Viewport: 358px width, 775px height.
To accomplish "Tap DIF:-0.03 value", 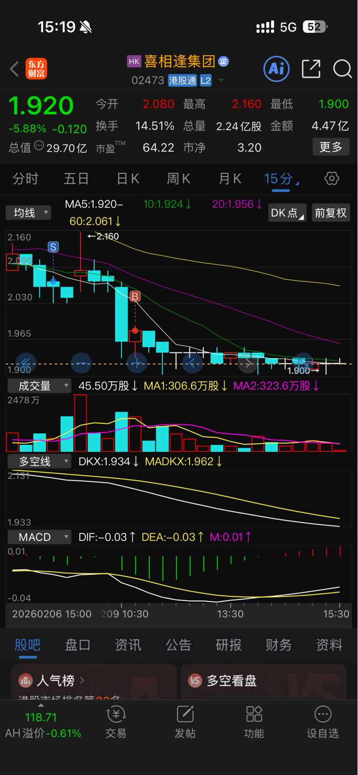I will pos(107,537).
